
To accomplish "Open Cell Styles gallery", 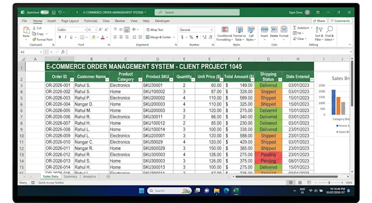I will point(251,34).
